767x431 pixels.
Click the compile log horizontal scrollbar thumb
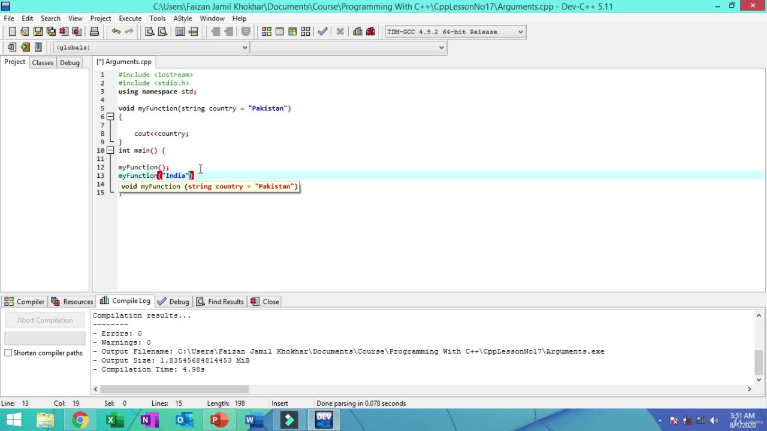point(174,389)
